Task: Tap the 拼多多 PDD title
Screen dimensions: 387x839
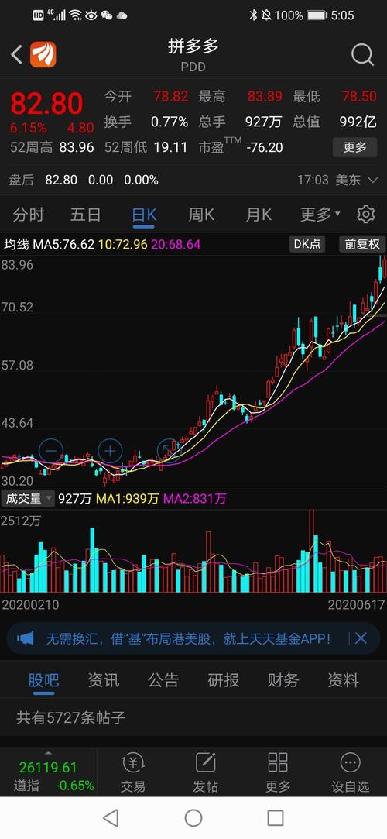Action: (193, 54)
